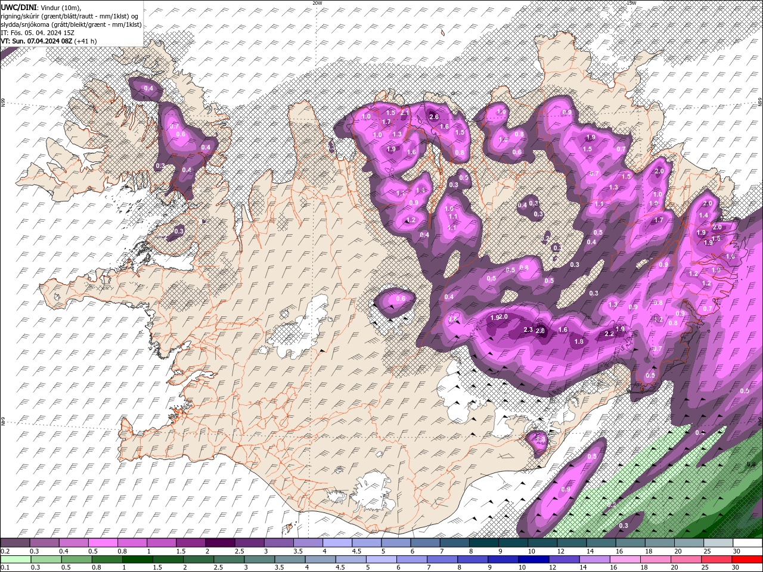Image resolution: width=763 pixels, height=572 pixels.
Task: Click the '2.1' snowfall value on the map
Action: (405, 113)
